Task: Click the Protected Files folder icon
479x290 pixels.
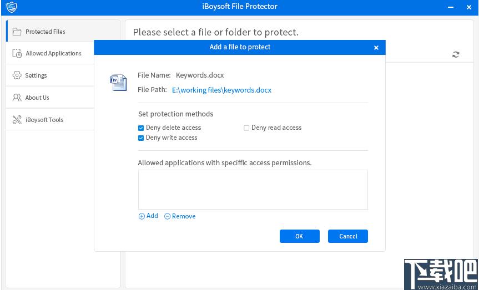Action: (x=17, y=32)
